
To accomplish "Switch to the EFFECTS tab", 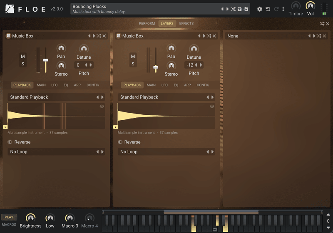I will pos(186,23).
